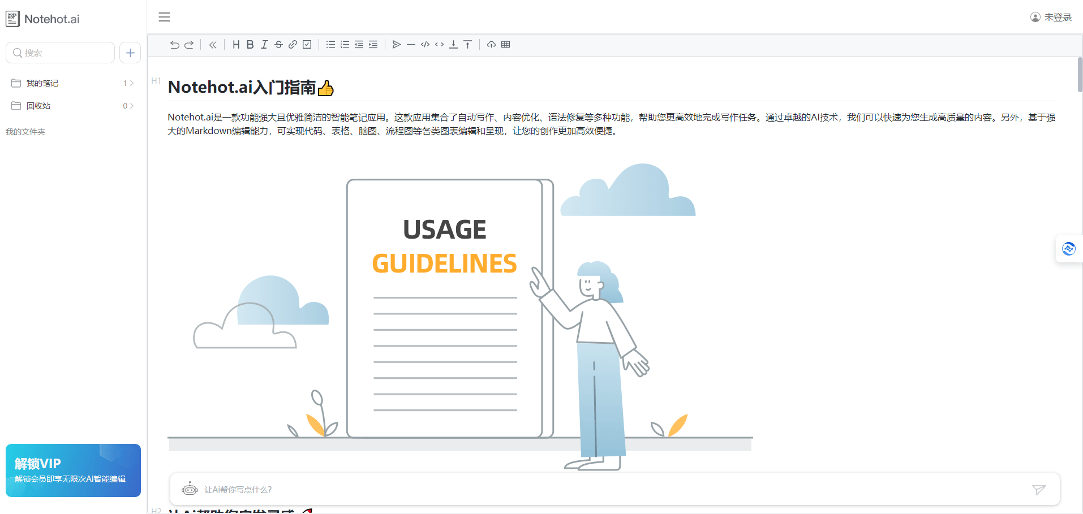Insert a code block
This screenshot has width=1083, height=514.
(x=425, y=45)
